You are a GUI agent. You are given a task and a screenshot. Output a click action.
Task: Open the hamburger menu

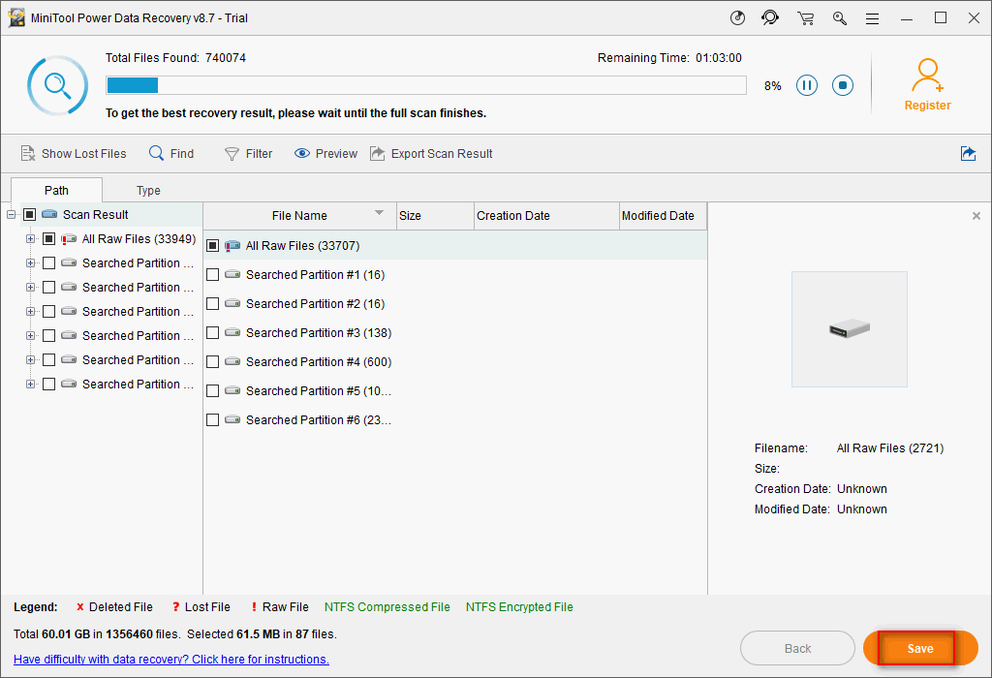(873, 19)
